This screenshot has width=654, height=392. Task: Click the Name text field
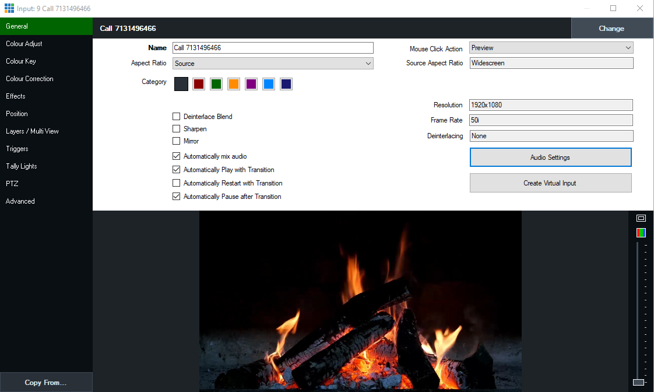[273, 48]
